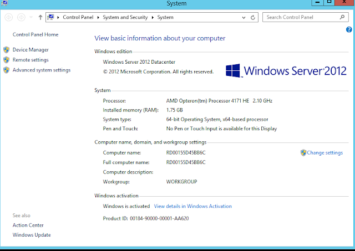
Task: Click the Back navigation arrow
Action: tap(9, 17)
